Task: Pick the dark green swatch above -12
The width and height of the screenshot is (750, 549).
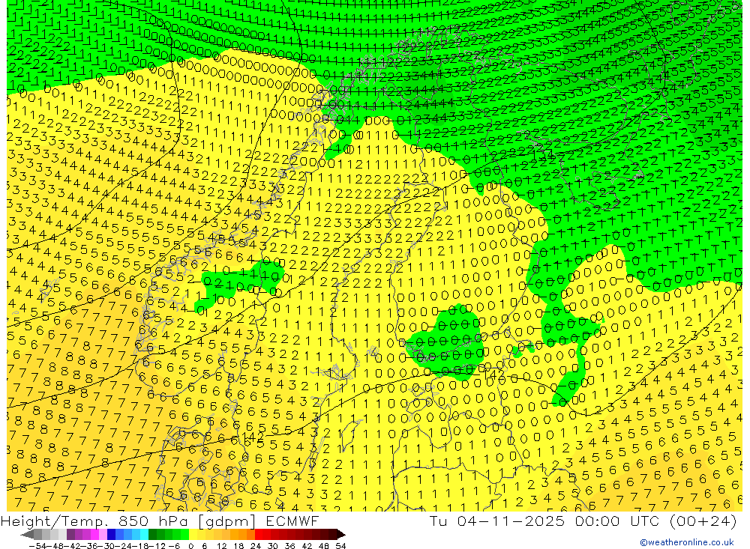Action: 152,534
